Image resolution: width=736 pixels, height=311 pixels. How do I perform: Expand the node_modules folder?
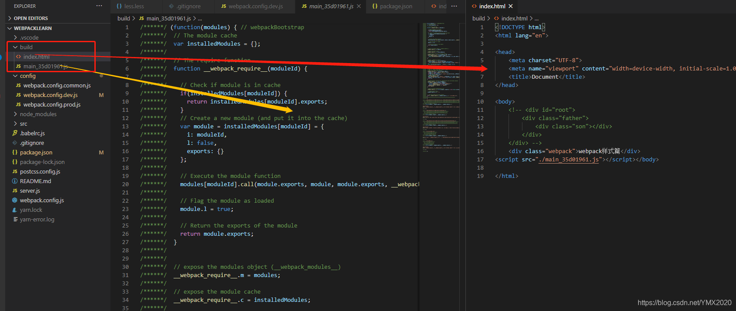pos(58,114)
